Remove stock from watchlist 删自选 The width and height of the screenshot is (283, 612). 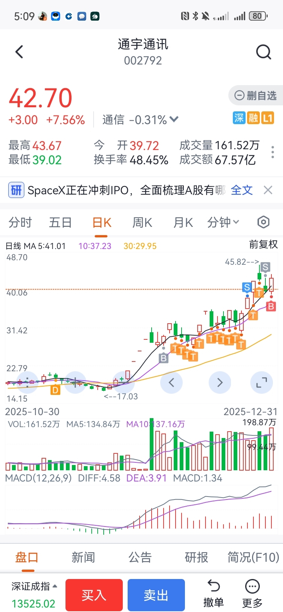tap(256, 96)
